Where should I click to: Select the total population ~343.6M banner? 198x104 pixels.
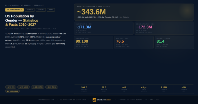[x=134, y=12]
